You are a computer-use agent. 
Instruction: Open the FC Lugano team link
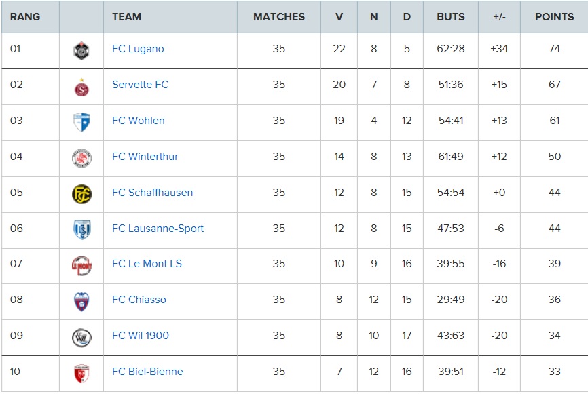[138, 49]
